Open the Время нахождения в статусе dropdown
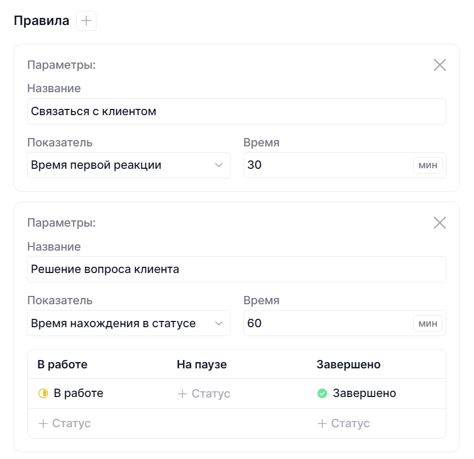This screenshot has width=474, height=459. (x=128, y=324)
